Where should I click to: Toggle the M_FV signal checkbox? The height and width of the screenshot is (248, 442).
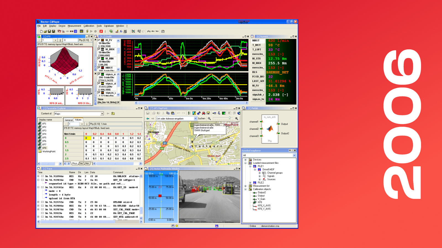point(99,40)
